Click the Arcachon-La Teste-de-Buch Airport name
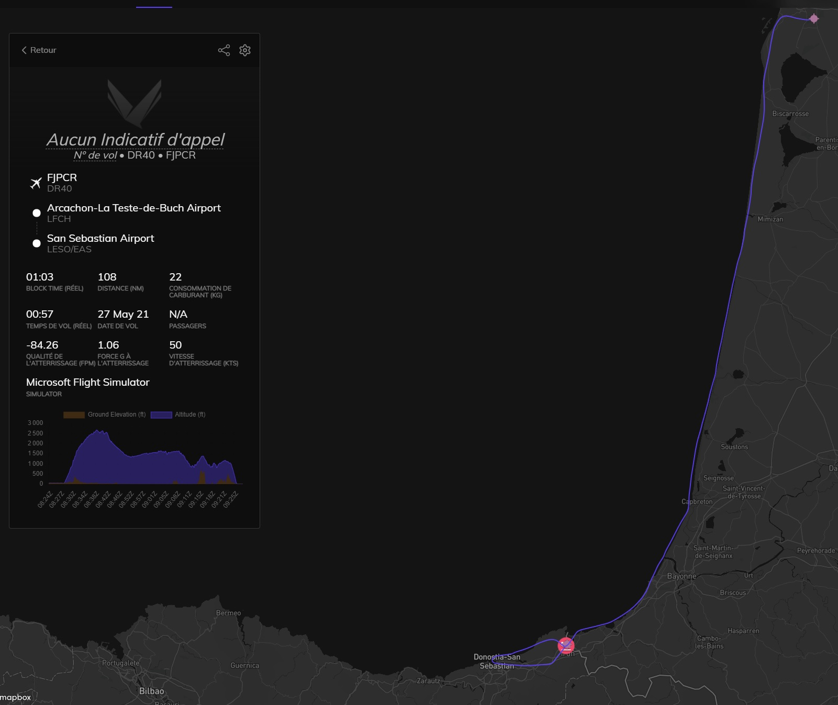Screen dimensions: 838x705 tap(134, 208)
